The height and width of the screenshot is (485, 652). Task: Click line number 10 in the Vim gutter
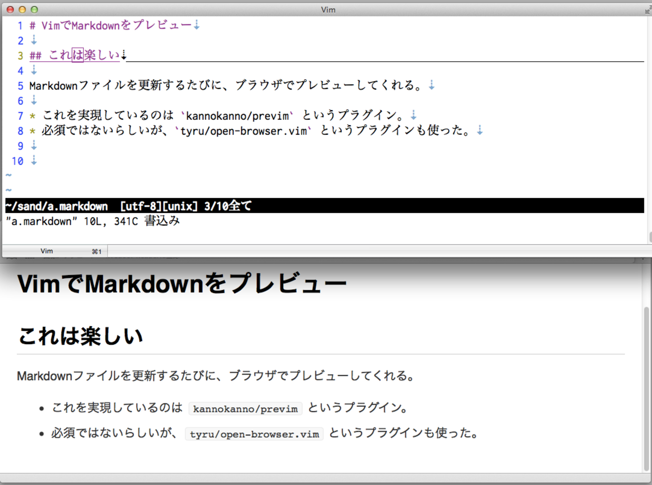coord(18,161)
